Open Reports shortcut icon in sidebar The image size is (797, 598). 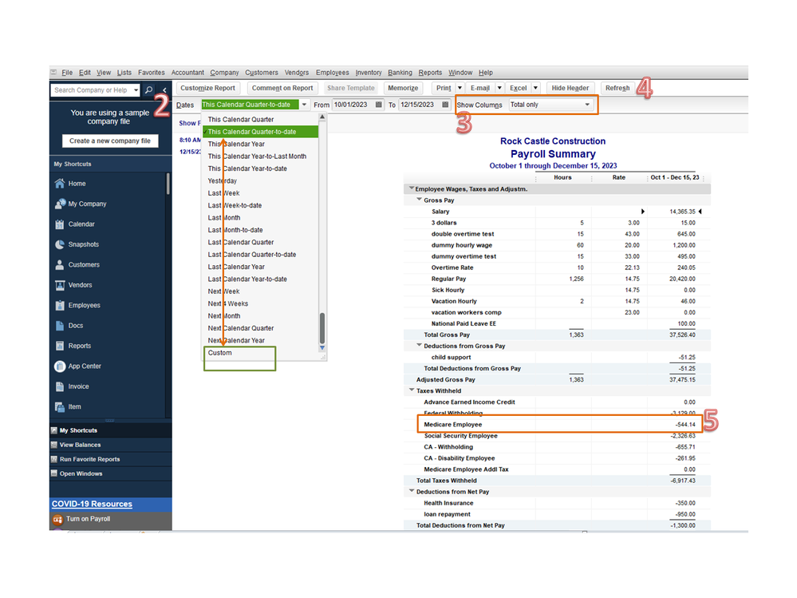pos(60,347)
